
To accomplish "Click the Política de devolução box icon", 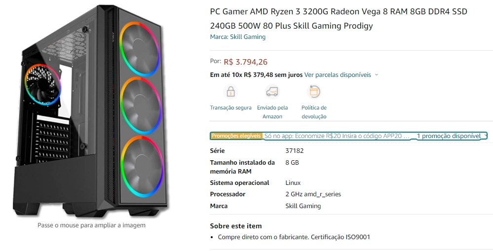I will pyautogui.click(x=314, y=91).
